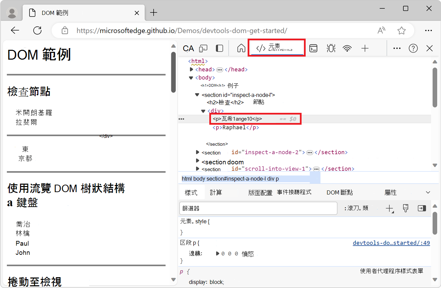This screenshot has height=288, width=441.
Task: Click the John paragraph on page
Action: [23, 252]
